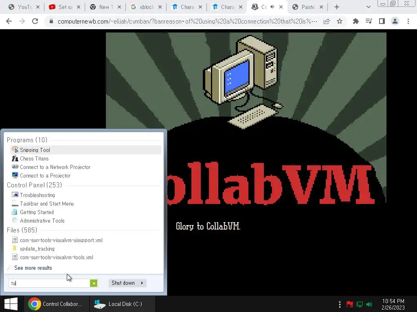The image size is (417, 312).
Task: Expand the Programs (10) results group
Action: (x=27, y=140)
